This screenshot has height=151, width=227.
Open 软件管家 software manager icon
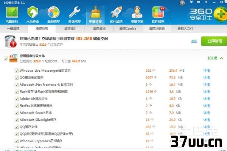click(158, 15)
